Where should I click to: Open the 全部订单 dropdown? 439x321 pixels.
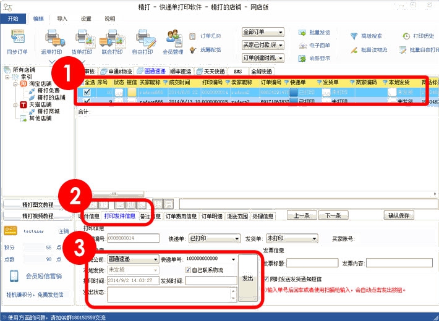pos(263,32)
